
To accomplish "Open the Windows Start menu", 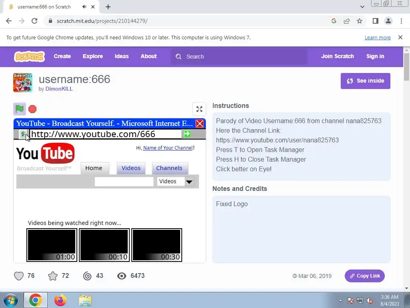I will pos(11,300).
